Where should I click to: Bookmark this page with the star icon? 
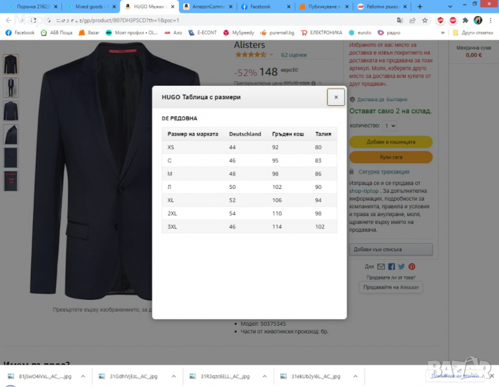pyautogui.click(x=424, y=20)
